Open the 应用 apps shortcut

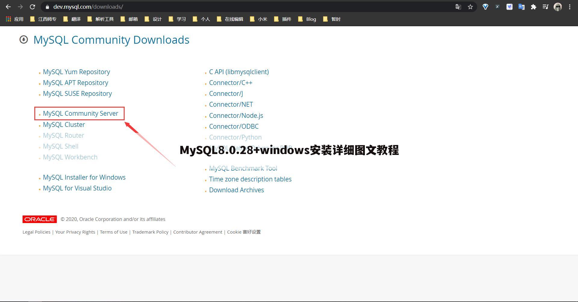pyautogui.click(x=15, y=19)
